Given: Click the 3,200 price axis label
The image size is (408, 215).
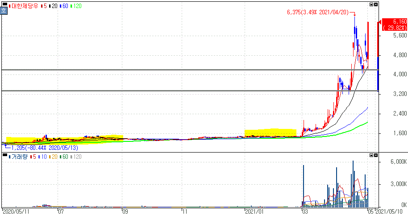Looking at the screenshot, I should pos(400,94).
